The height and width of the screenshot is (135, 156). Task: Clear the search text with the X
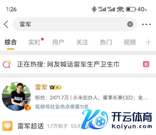(x=130, y=24)
